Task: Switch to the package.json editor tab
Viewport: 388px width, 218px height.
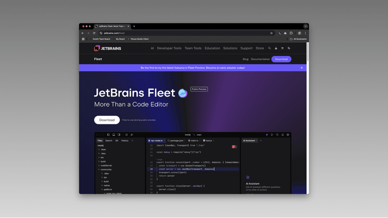Action: (177, 141)
